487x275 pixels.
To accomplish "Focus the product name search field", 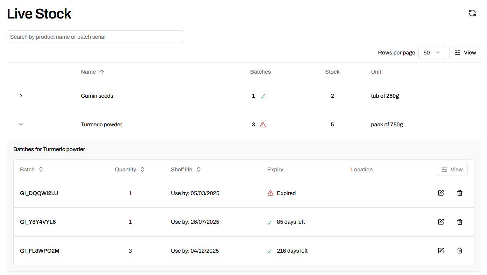I will [x=95, y=37].
